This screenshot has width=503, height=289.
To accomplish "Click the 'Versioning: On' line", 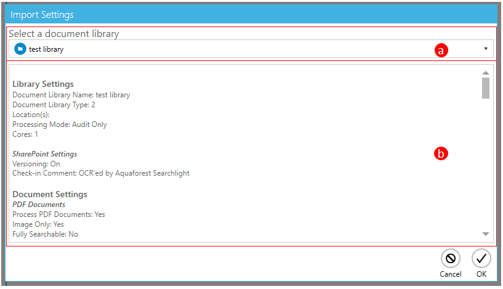I will tap(36, 164).
